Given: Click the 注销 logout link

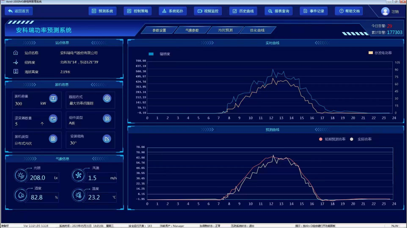Looking at the screenshot, I should pos(395,12).
